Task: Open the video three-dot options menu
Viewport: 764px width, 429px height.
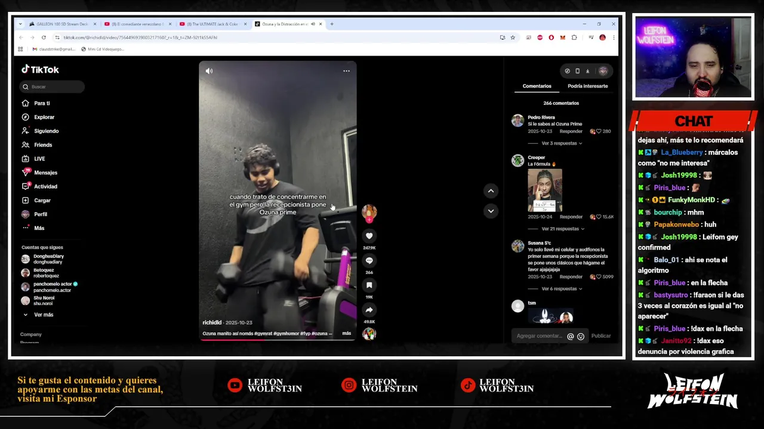Action: (346, 71)
